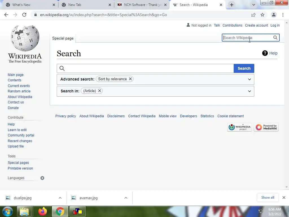Open the Privacy policy footer link
The height and width of the screenshot is (217, 289).
coord(65,116)
